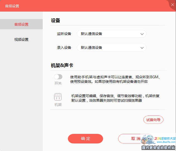Screen dimensions: 176x151
Task: Click the 音频设置 title bar text
Action: [x=12, y=6]
